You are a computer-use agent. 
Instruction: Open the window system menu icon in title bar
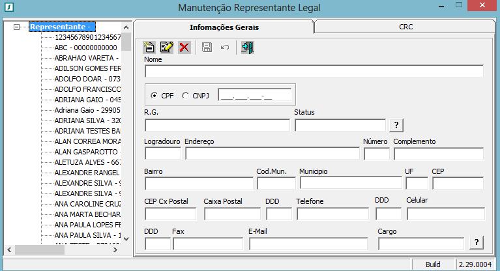click(x=7, y=8)
